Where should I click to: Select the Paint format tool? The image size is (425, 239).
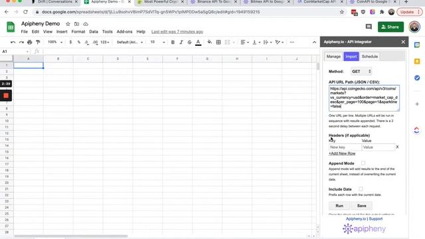coord(38,42)
